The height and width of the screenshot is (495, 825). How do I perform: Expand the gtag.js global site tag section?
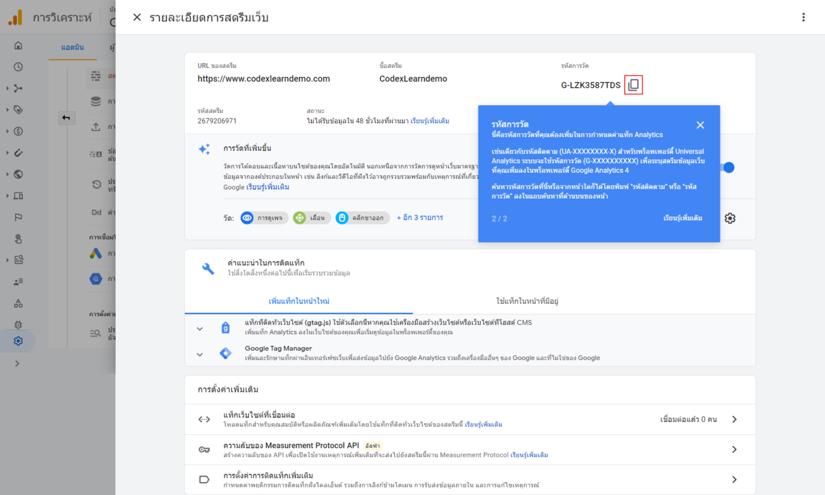click(200, 329)
